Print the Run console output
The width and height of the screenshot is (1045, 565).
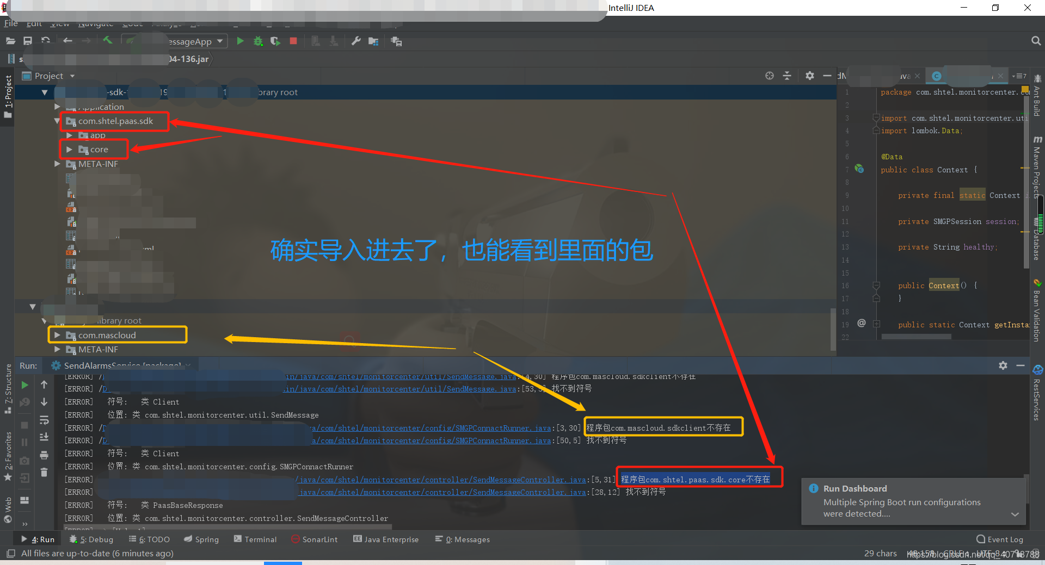(44, 455)
